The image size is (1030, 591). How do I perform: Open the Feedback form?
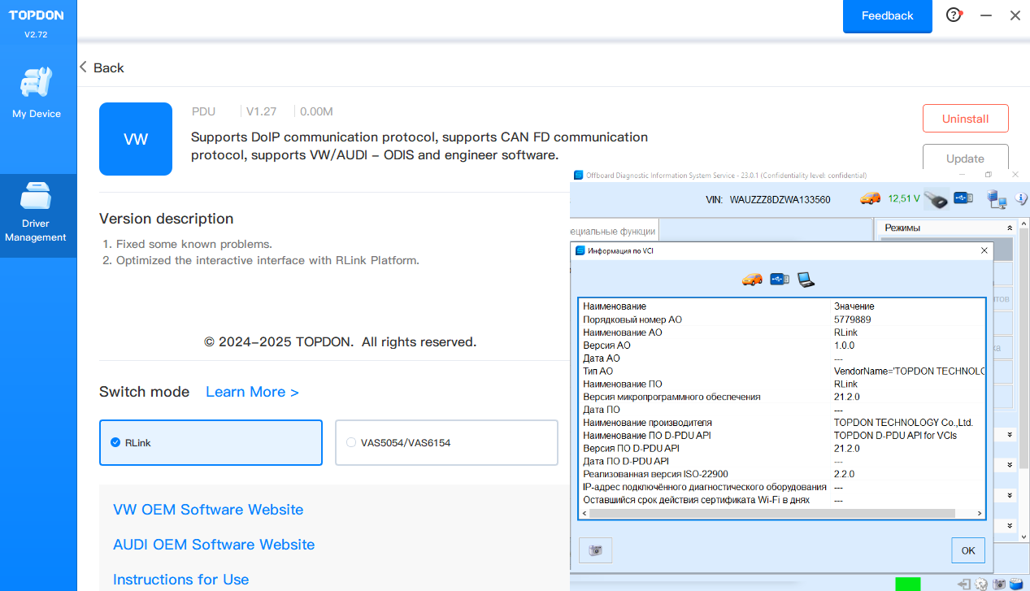pos(888,16)
